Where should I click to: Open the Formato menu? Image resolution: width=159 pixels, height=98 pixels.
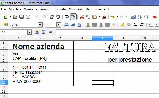click(x=60, y=9)
